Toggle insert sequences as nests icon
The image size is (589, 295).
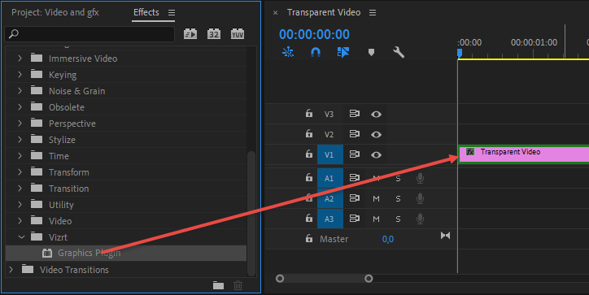(x=288, y=52)
